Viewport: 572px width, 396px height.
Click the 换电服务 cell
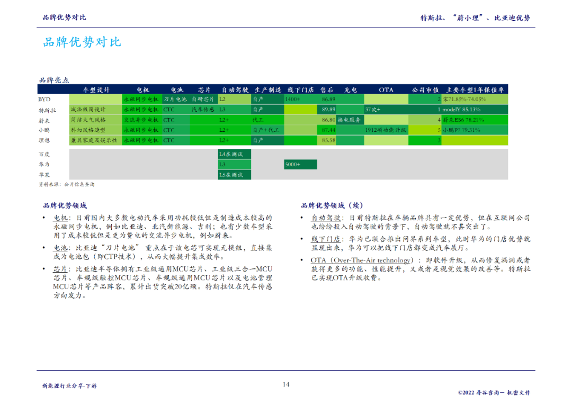[350, 120]
